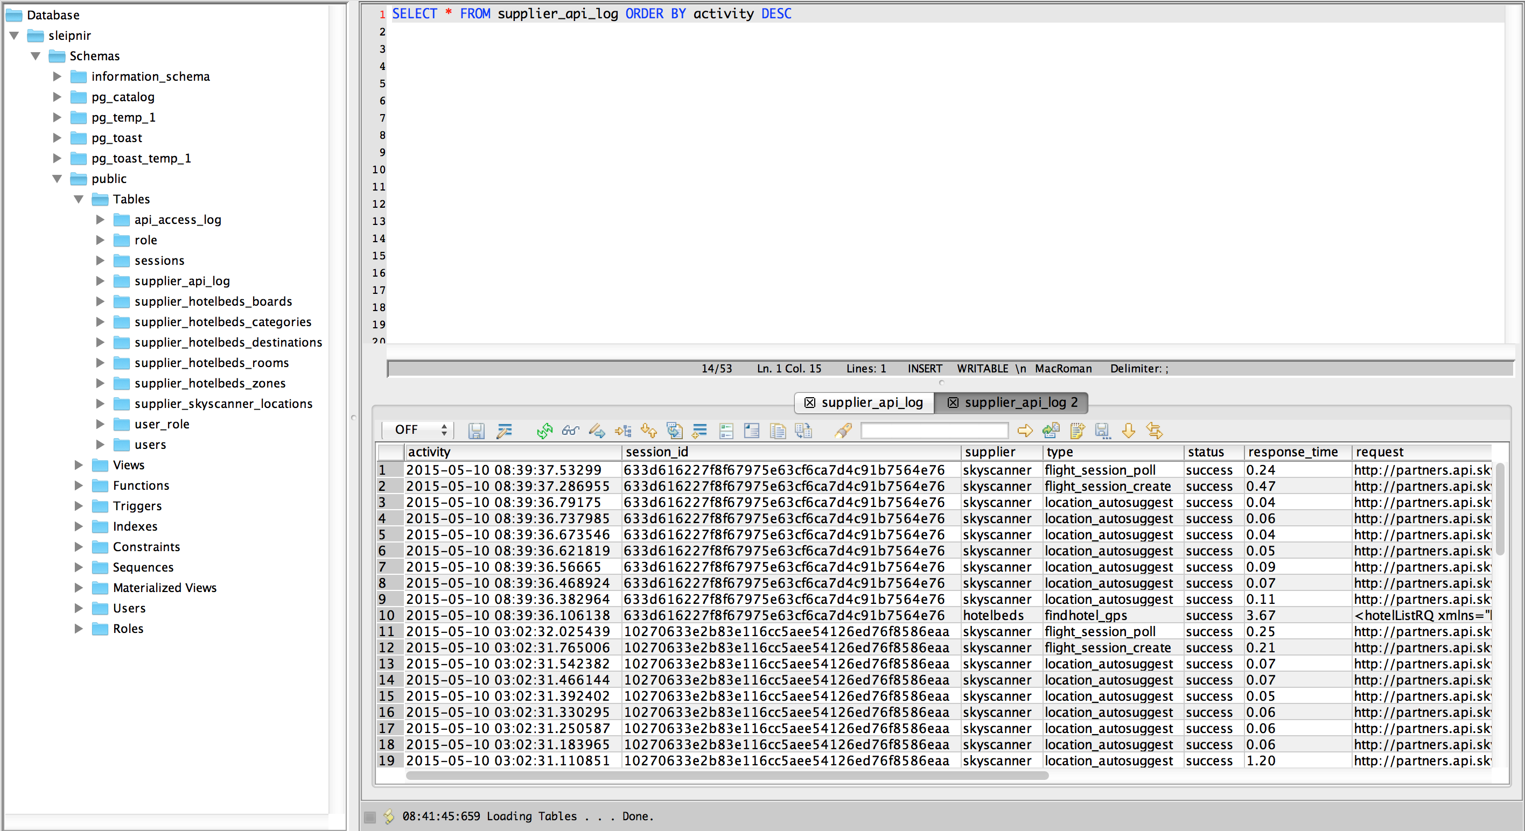Image resolution: width=1525 pixels, height=831 pixels.
Task: Click the activity column header
Action: click(429, 452)
